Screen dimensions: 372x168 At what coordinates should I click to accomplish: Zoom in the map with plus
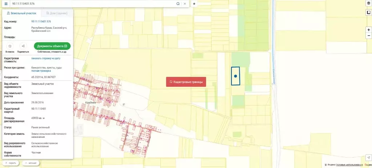[368, 30]
